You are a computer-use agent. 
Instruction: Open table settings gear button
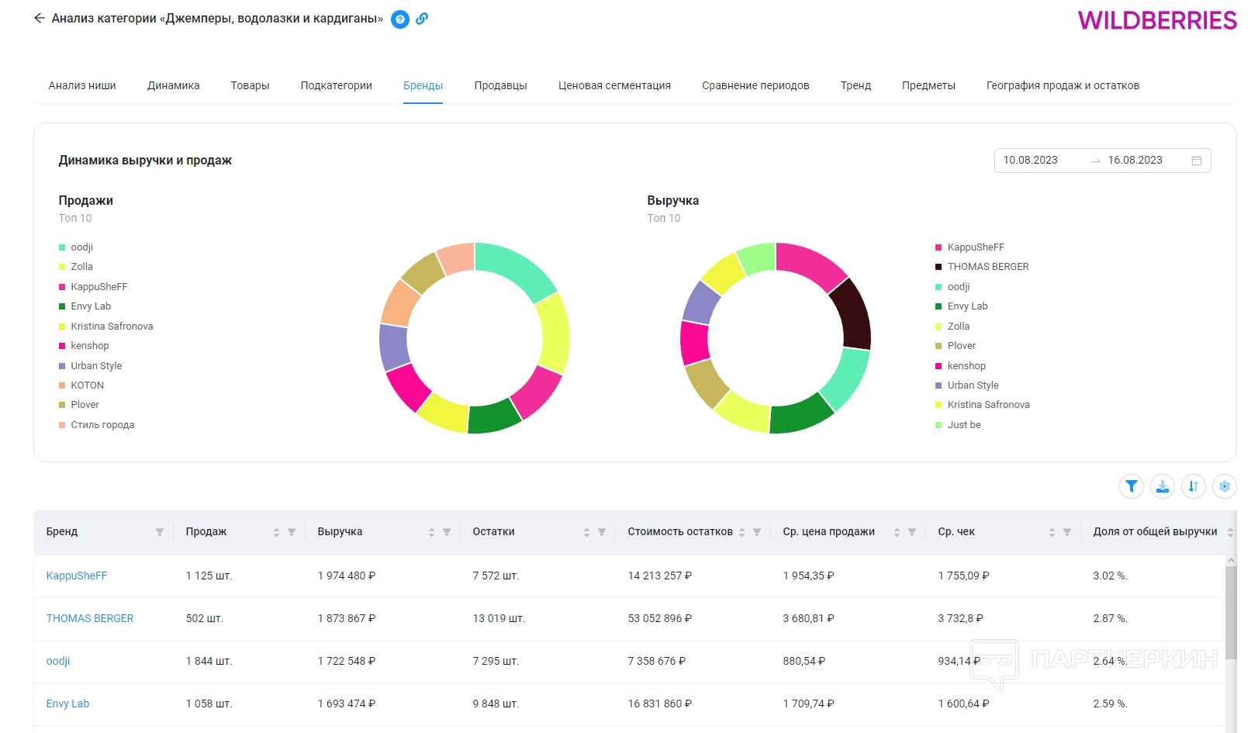point(1225,486)
